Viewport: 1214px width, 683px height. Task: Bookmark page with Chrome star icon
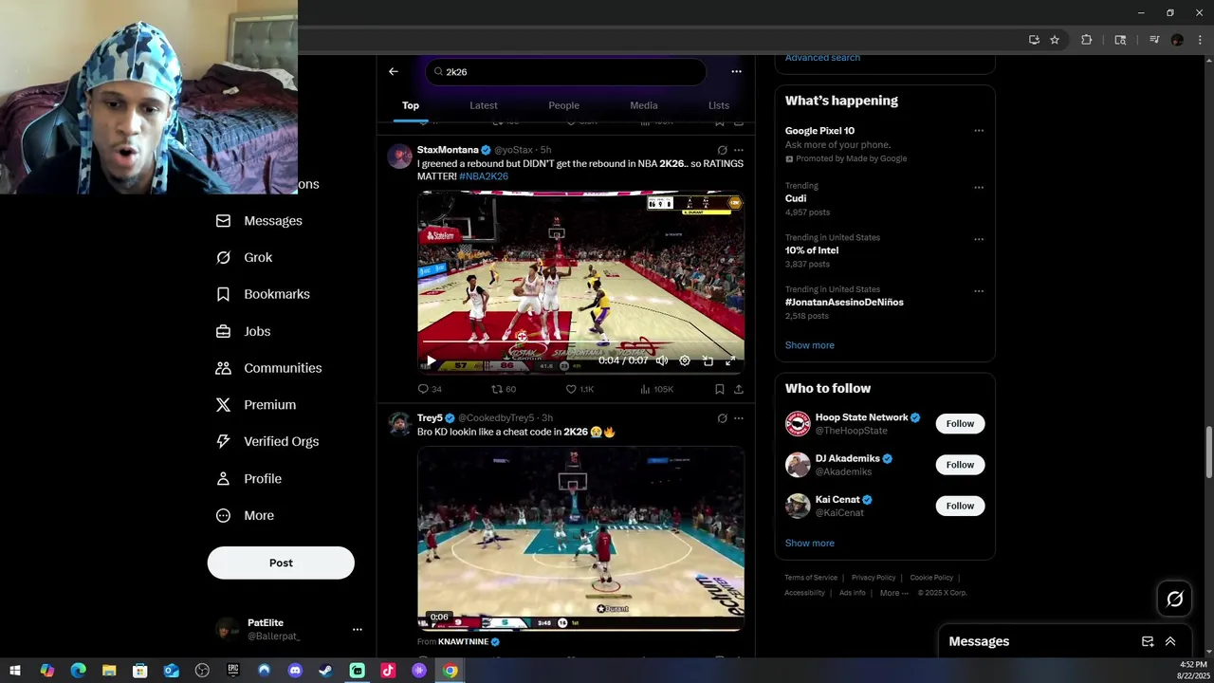pyautogui.click(x=1054, y=40)
